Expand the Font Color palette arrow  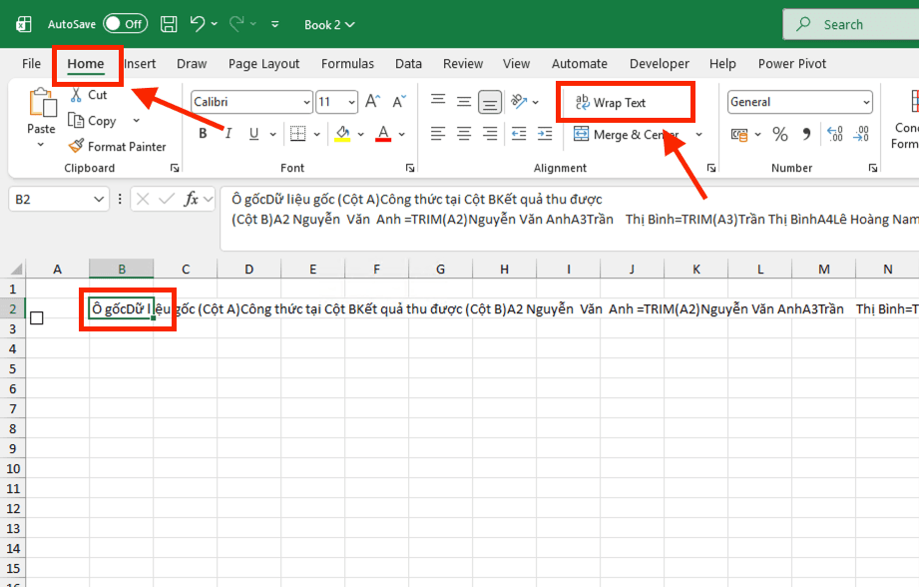pyautogui.click(x=402, y=135)
